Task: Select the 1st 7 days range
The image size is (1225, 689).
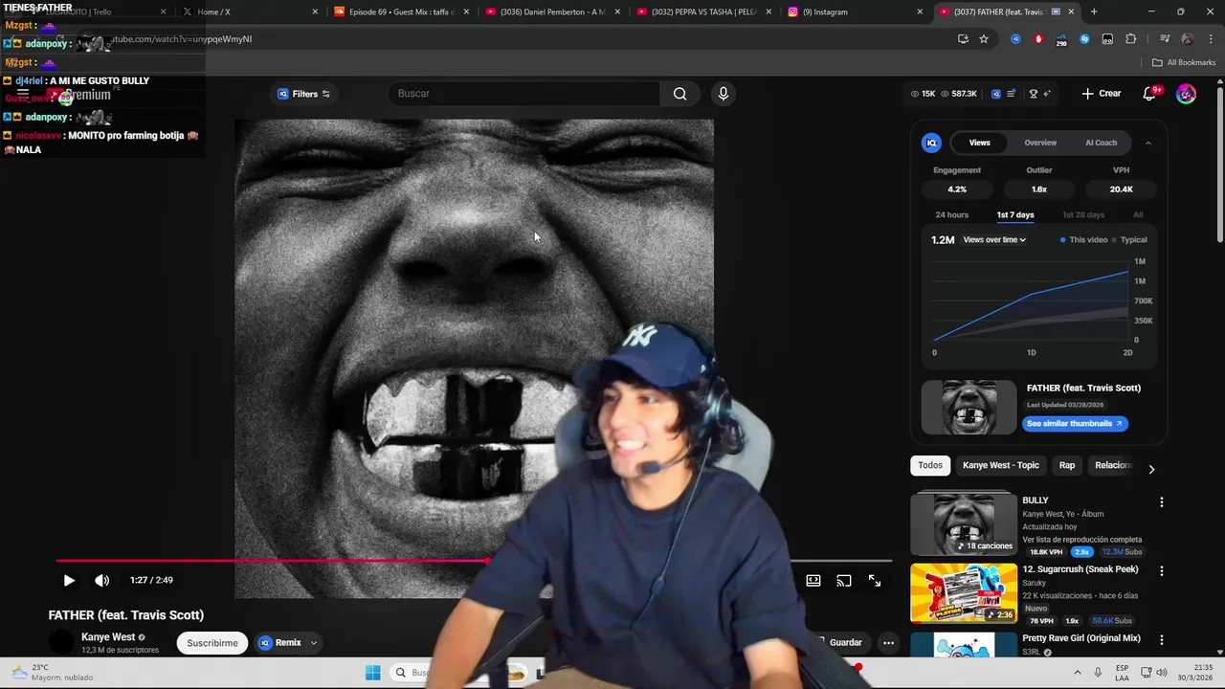Action: 1015,215
